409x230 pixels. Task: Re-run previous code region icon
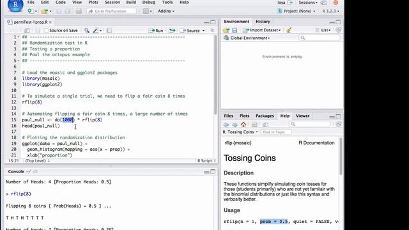172,31
